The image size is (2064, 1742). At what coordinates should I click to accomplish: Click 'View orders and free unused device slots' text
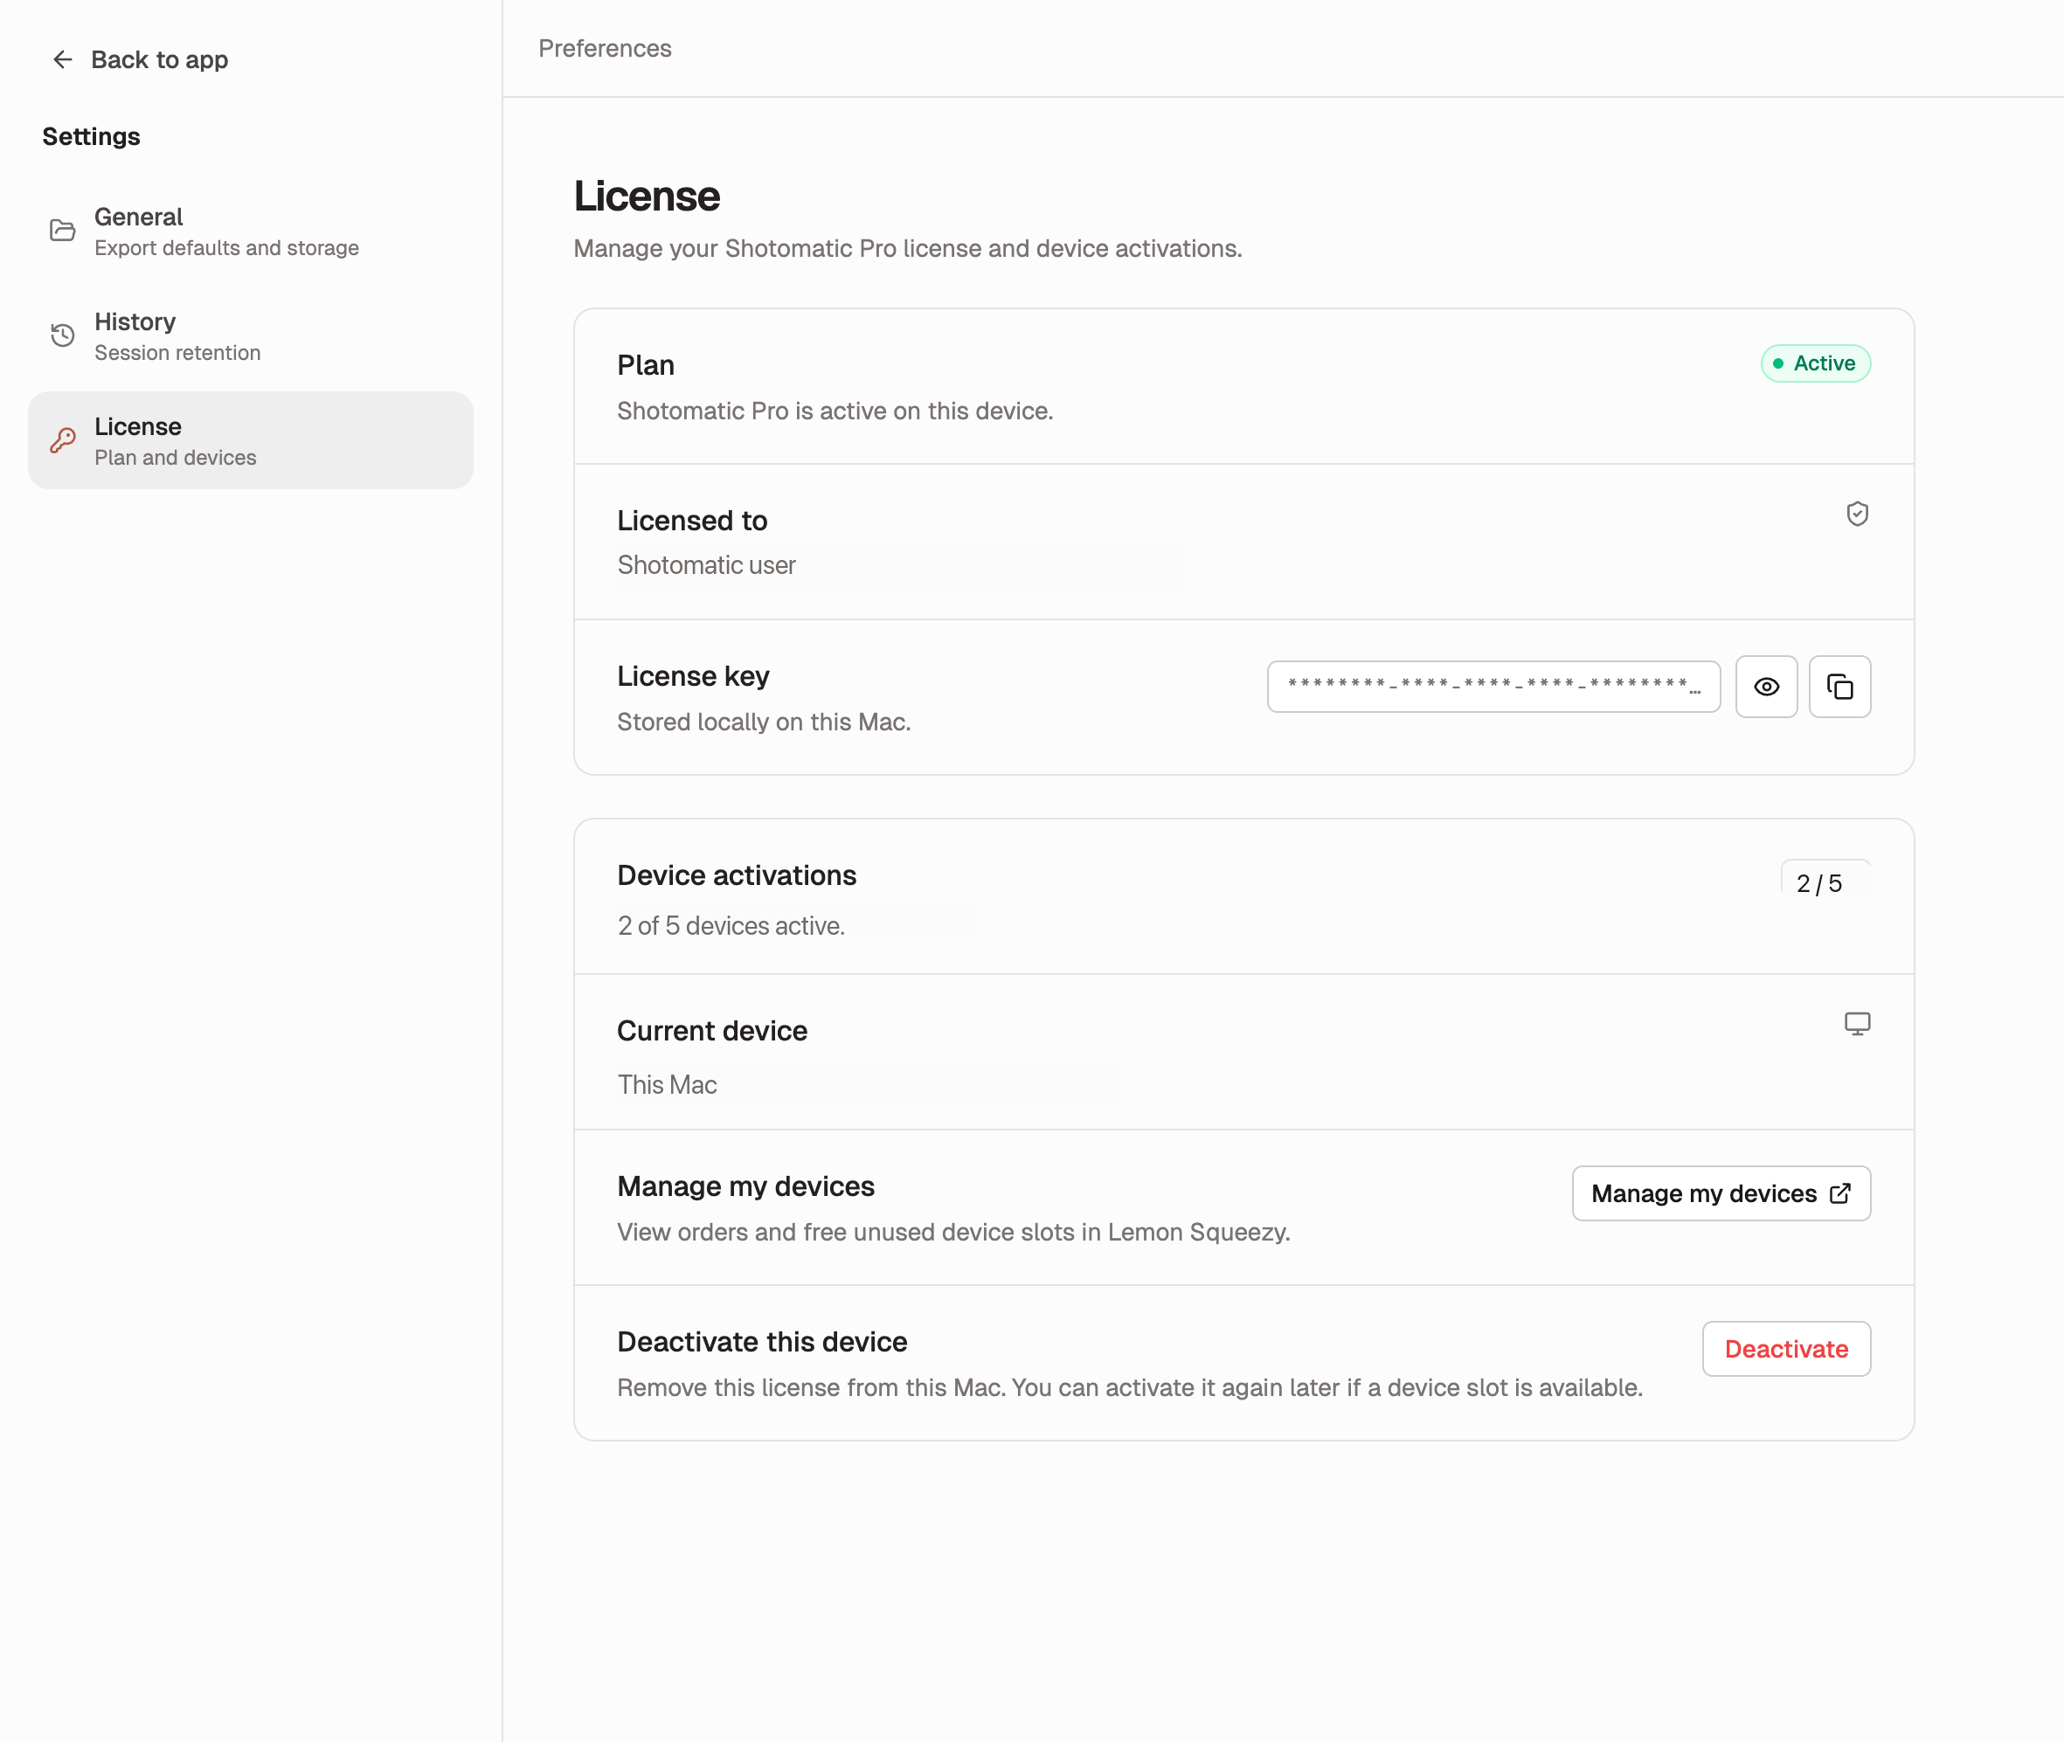click(953, 1232)
